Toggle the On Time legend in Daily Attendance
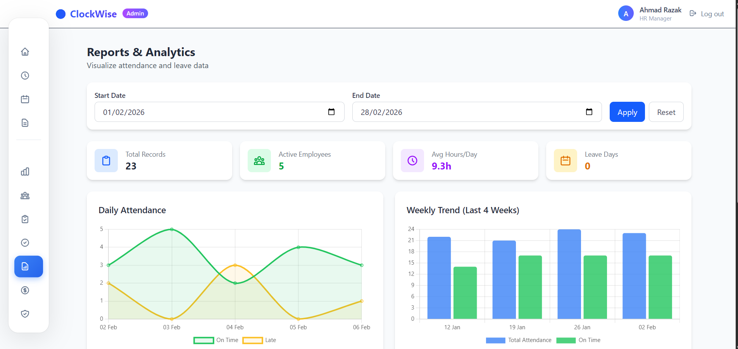 [216, 340]
